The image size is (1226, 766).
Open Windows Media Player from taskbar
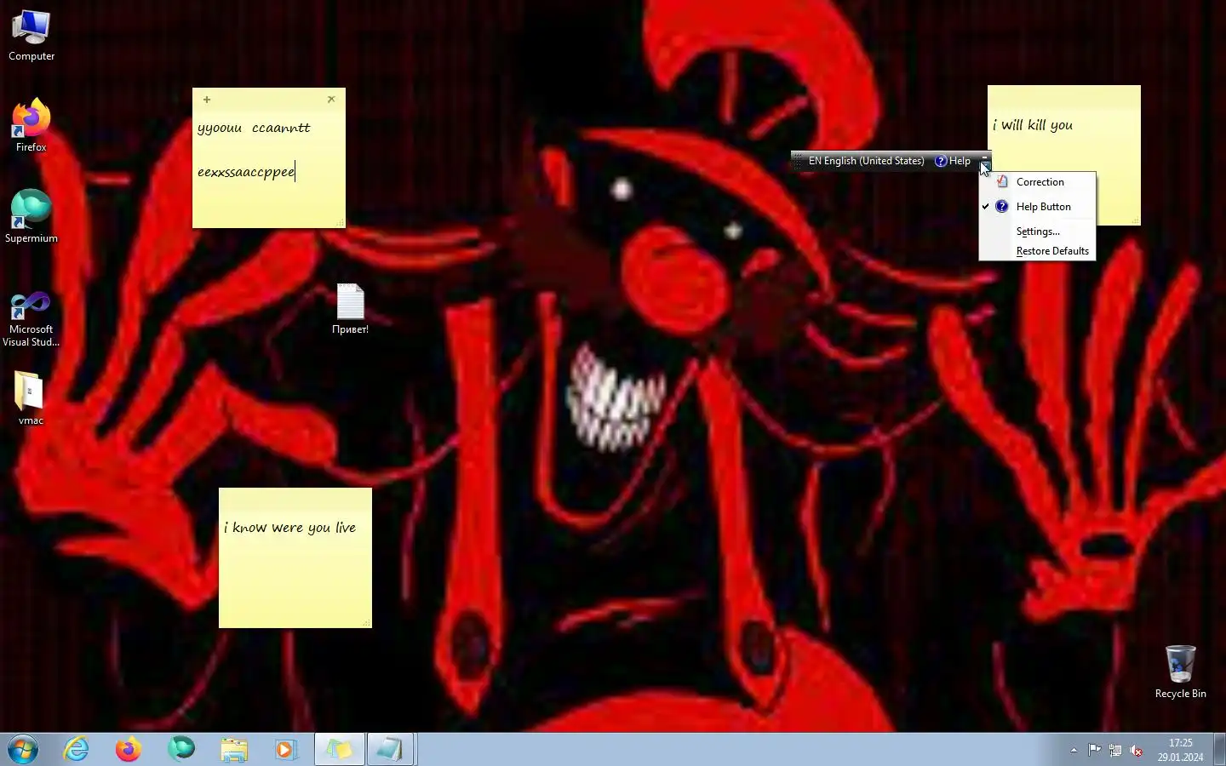286,749
